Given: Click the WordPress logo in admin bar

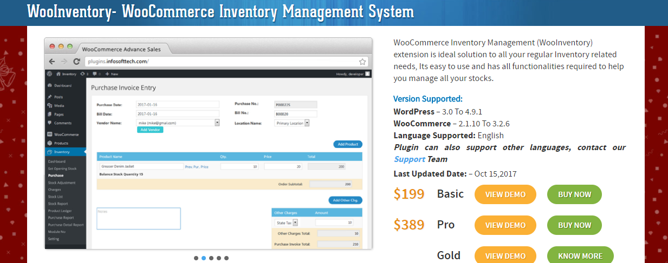Looking at the screenshot, I should pos(50,73).
